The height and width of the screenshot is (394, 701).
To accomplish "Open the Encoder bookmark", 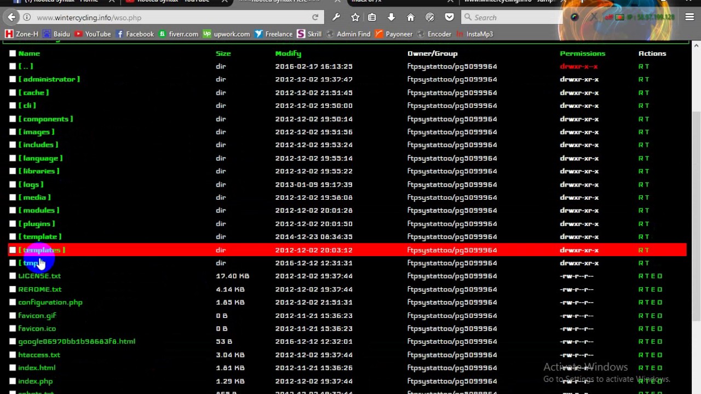I will tap(434, 34).
